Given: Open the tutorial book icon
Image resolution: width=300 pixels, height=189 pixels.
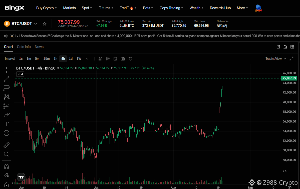Looking at the screenshot, I should click(278, 47).
